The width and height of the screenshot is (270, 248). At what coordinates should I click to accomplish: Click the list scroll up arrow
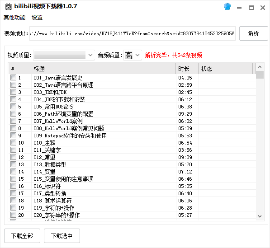point(260,67)
